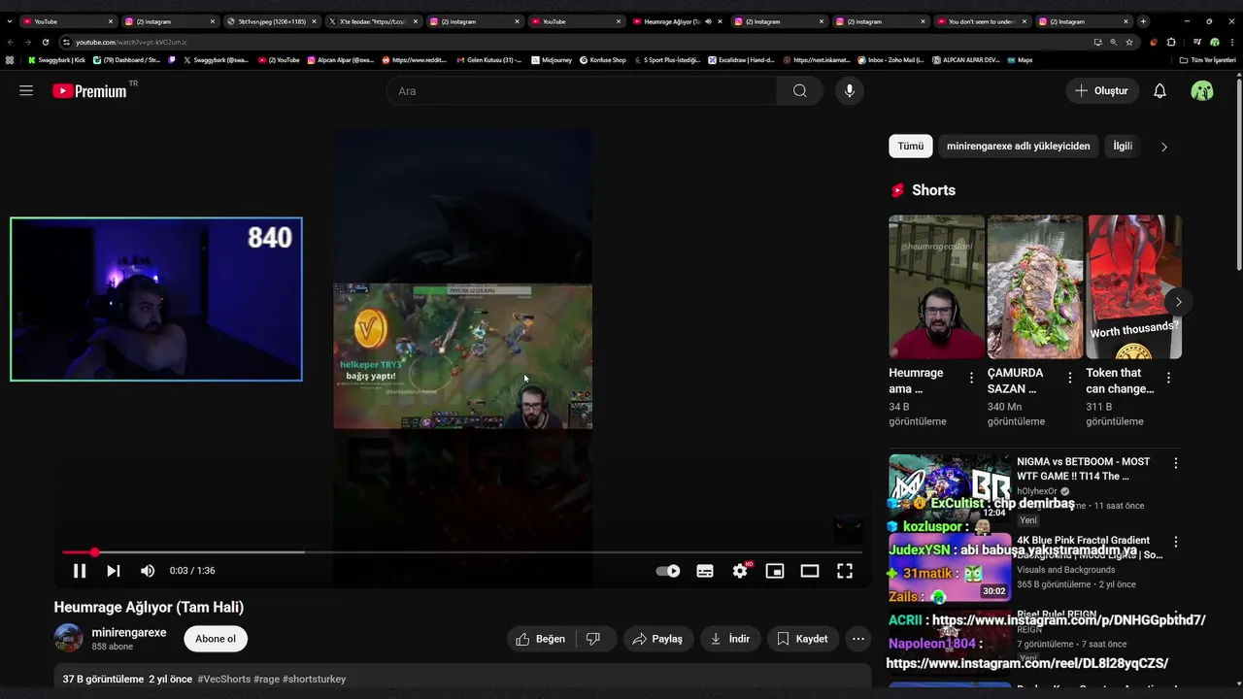The width and height of the screenshot is (1243, 699).
Task: Show next Shorts with the arrow
Action: 1178,302
